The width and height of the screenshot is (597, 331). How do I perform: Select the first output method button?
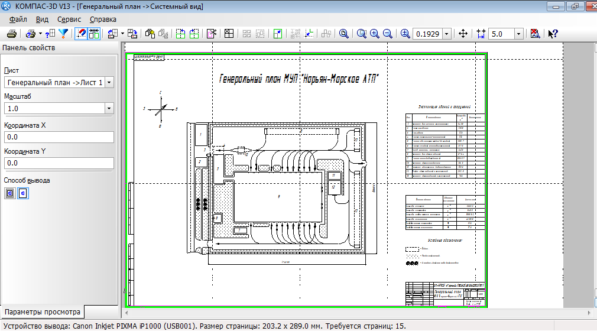pyautogui.click(x=10, y=193)
